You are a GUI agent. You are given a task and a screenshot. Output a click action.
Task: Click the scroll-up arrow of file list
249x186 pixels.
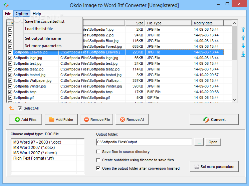pyautogui.click(x=234, y=23)
